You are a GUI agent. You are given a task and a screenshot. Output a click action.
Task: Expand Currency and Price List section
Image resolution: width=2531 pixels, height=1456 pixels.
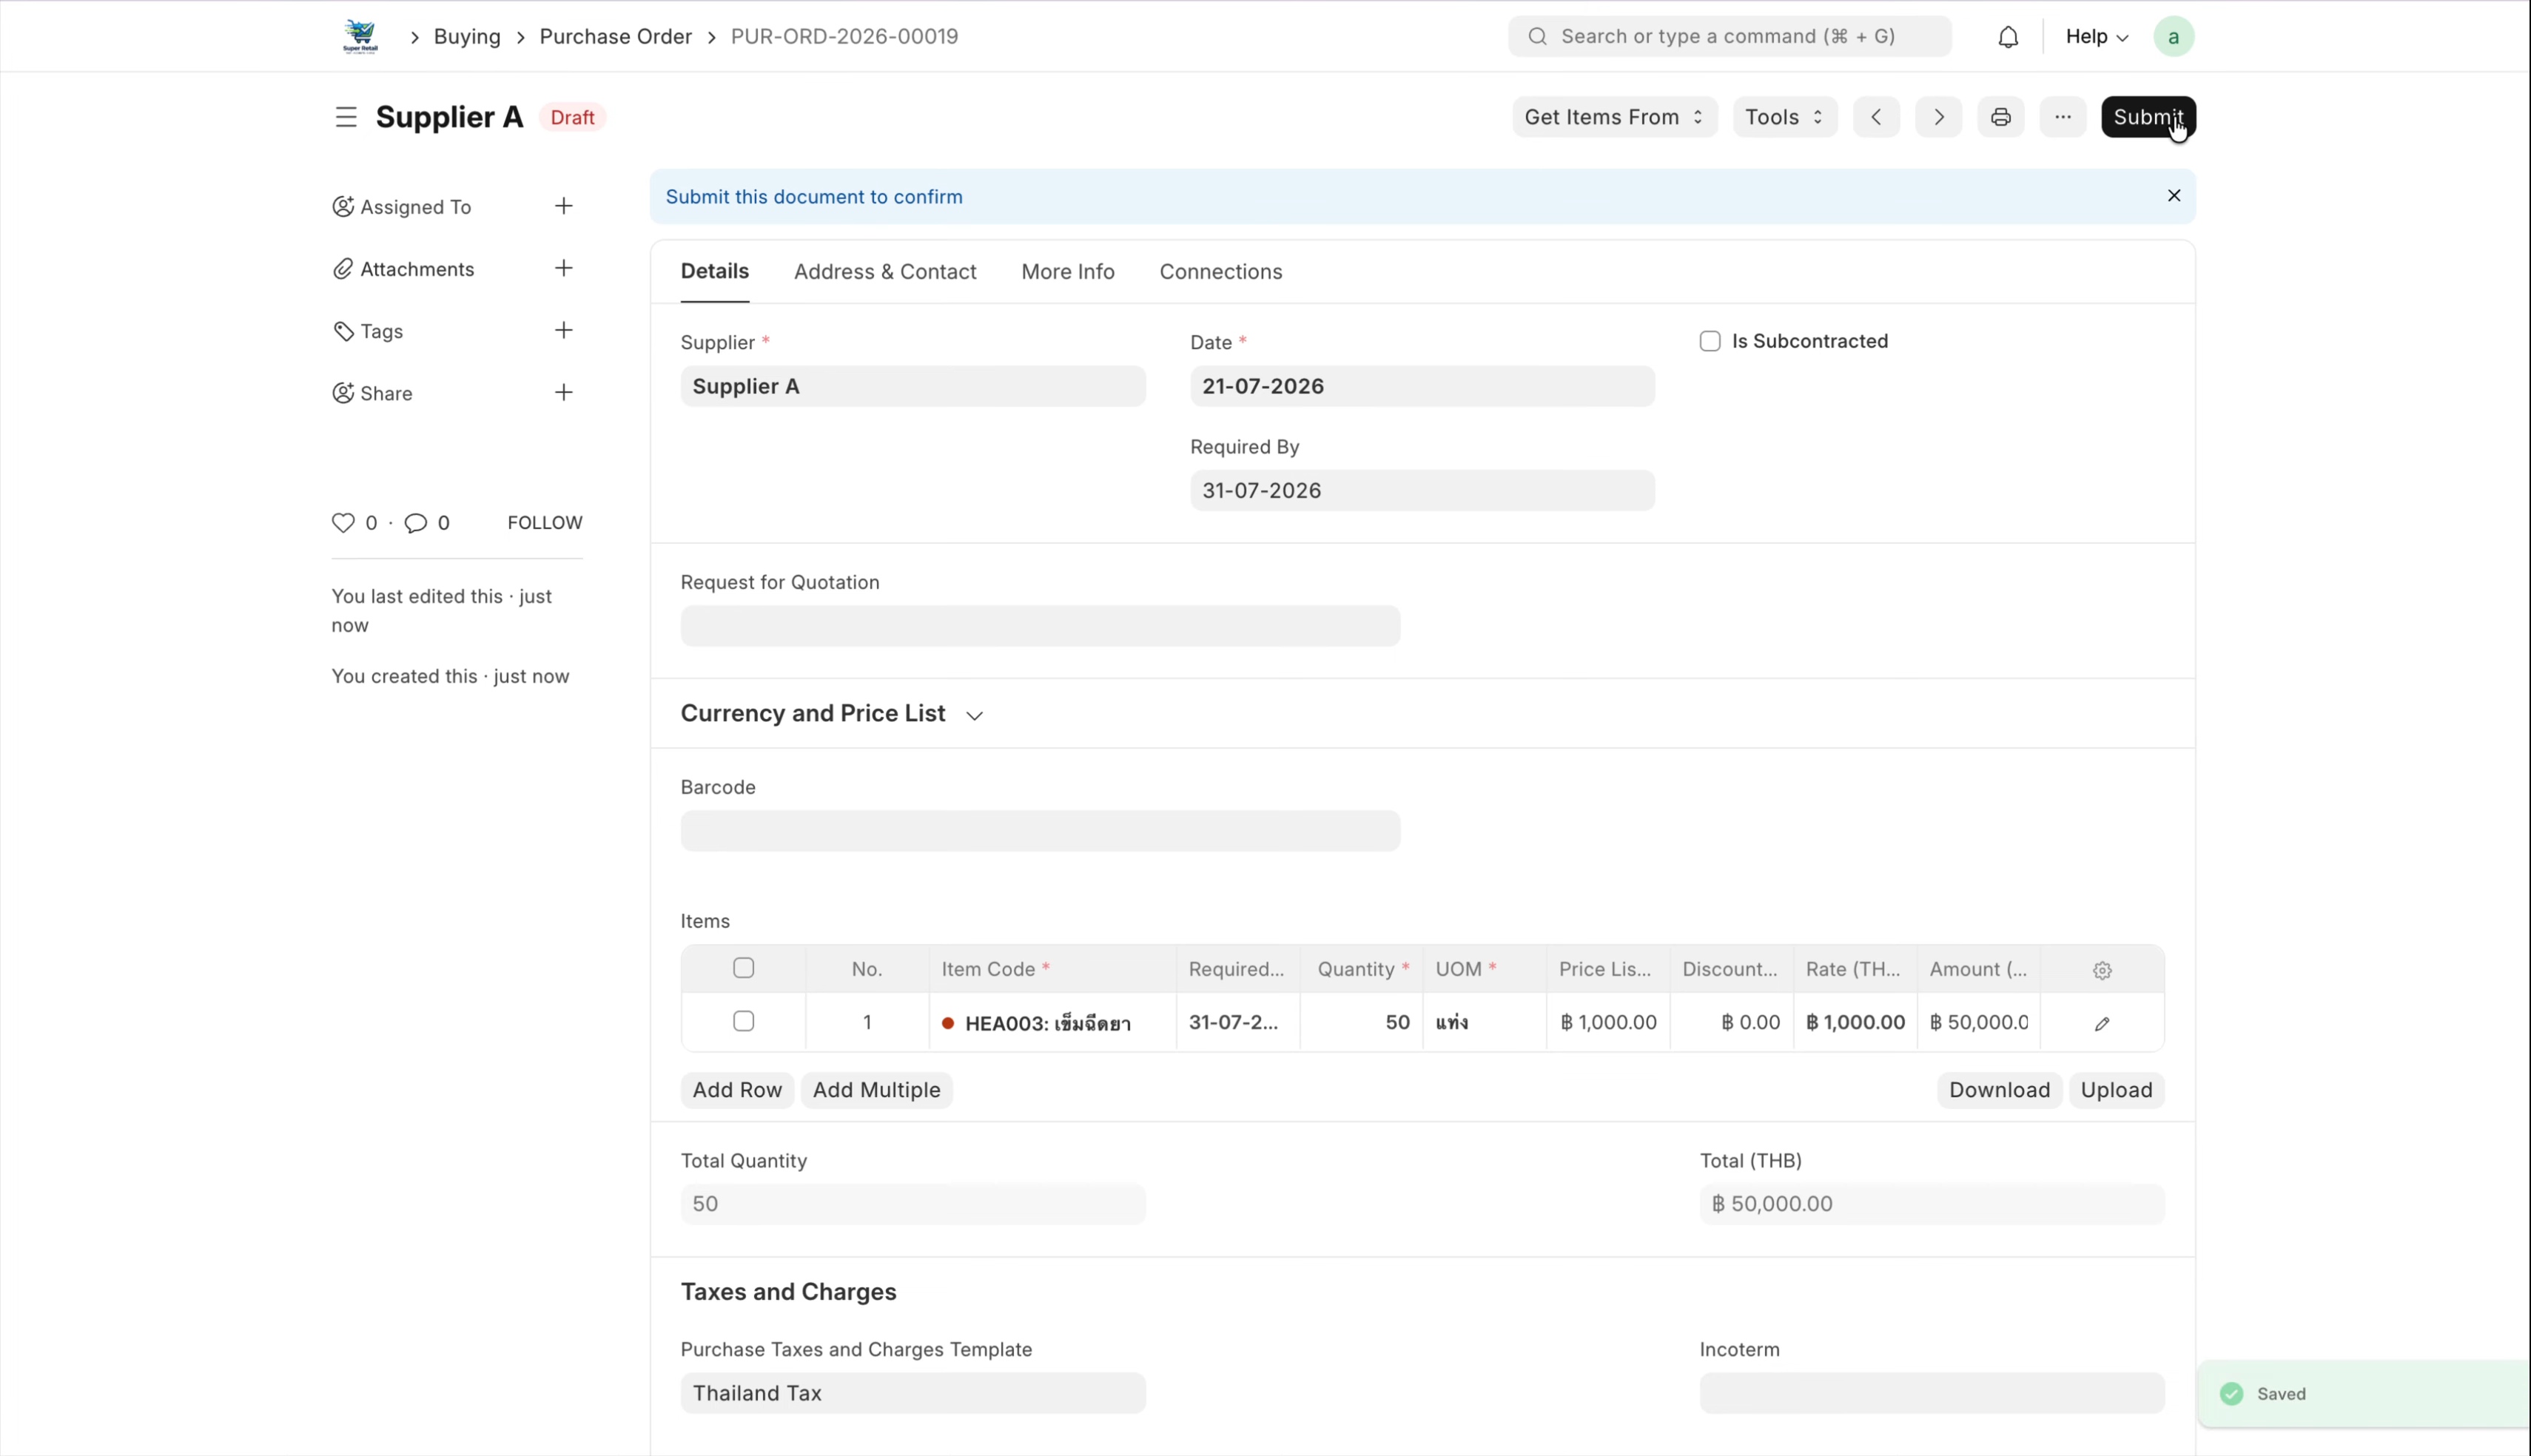[x=832, y=714]
